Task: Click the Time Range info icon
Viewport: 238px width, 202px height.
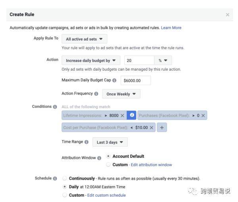Action: [86, 142]
